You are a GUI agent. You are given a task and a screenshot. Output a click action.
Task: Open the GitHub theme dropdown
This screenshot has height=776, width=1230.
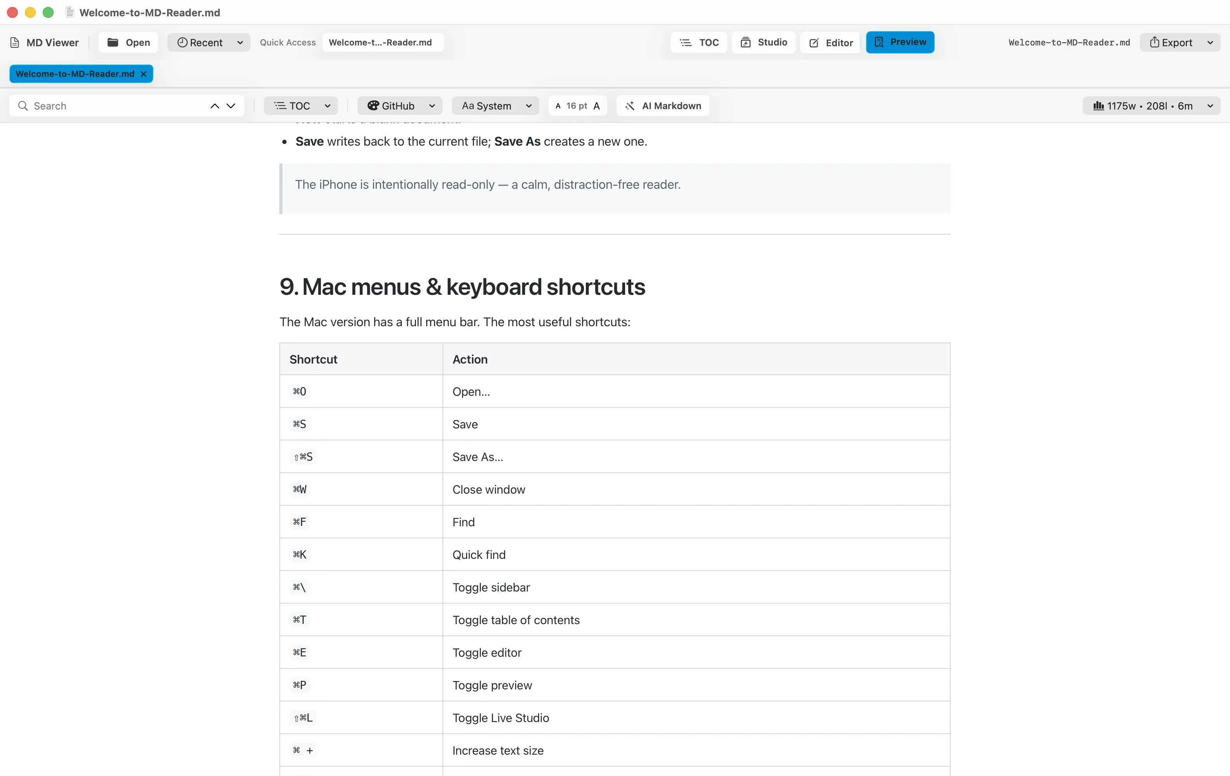[x=400, y=106]
